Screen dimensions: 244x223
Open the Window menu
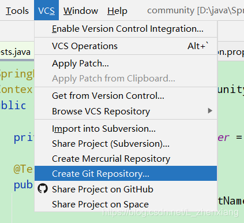(81, 11)
